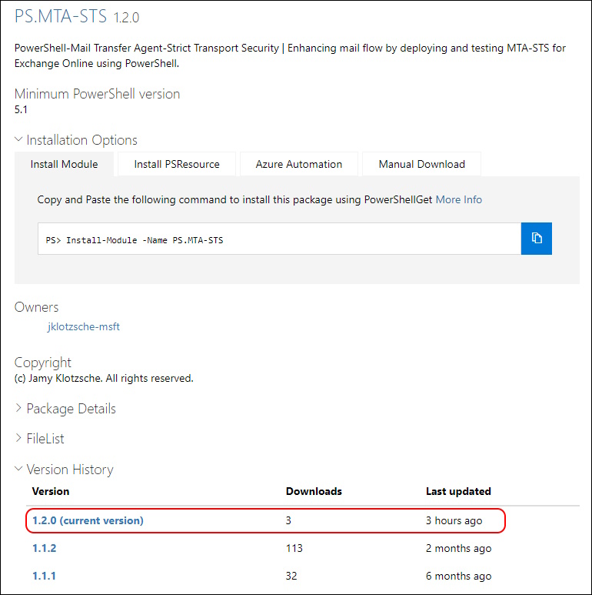The height and width of the screenshot is (595, 592).
Task: Click the Jamy Klotzsche copyright line
Action: click(x=104, y=379)
